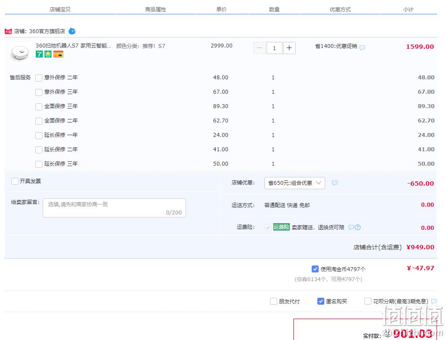
Task: Click the Tmall logo beside 店铺 label
Action: coord(8,31)
